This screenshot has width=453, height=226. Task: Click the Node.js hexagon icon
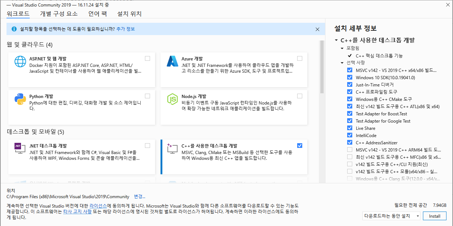172,99
